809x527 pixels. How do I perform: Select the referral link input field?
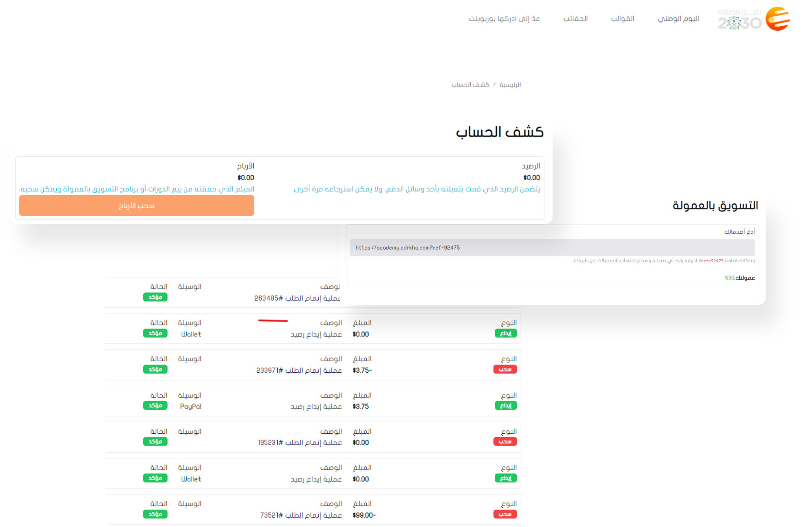point(552,248)
